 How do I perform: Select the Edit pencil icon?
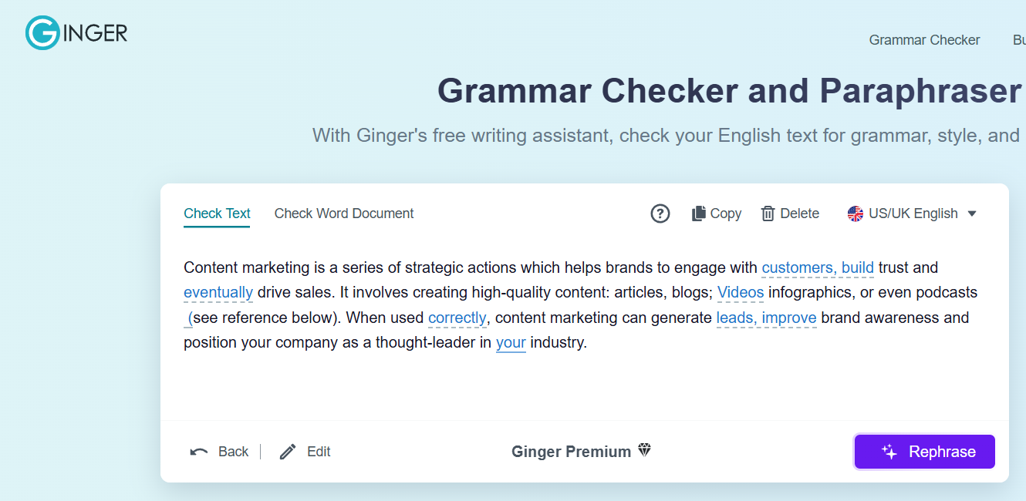(x=288, y=451)
